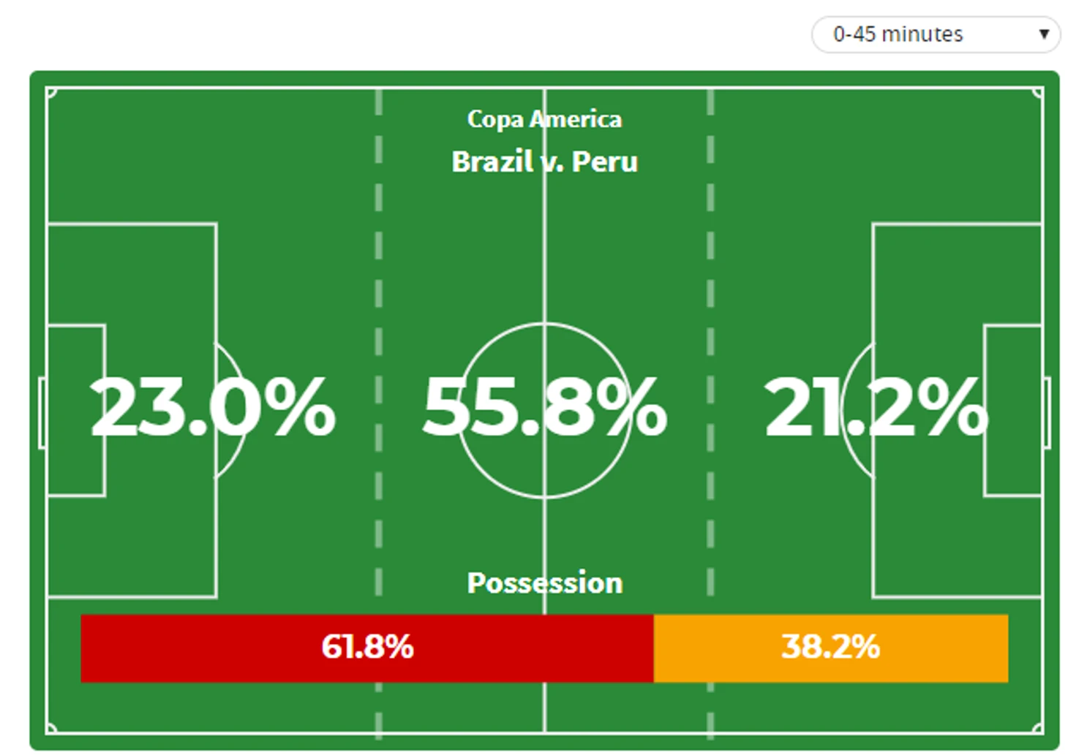Click the Brazil v. Peru heading
The width and height of the screenshot is (1068, 755).
coord(544,162)
